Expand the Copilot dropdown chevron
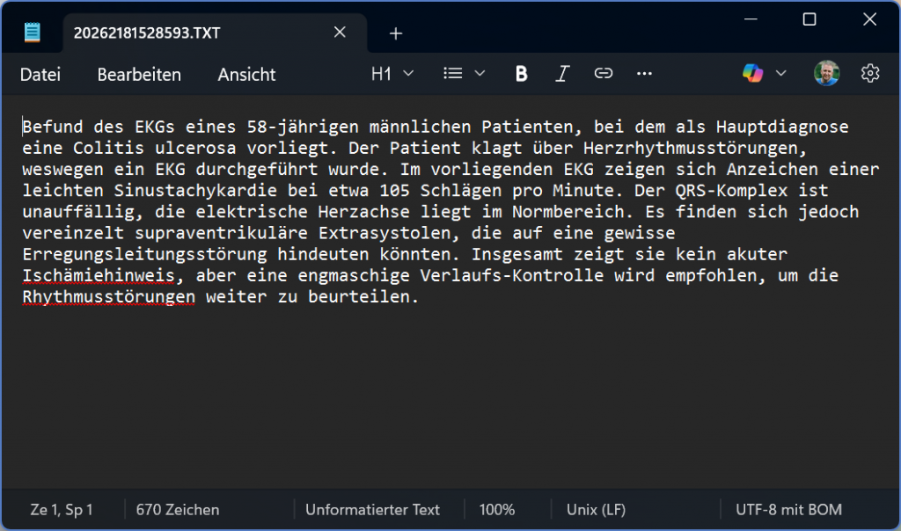 780,74
